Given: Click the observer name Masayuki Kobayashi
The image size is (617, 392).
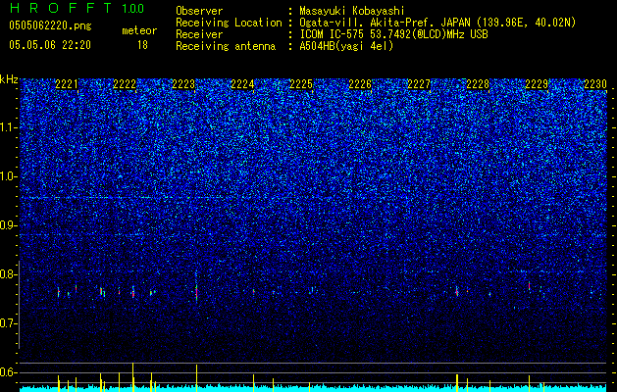Looking at the screenshot, I should tap(352, 11).
